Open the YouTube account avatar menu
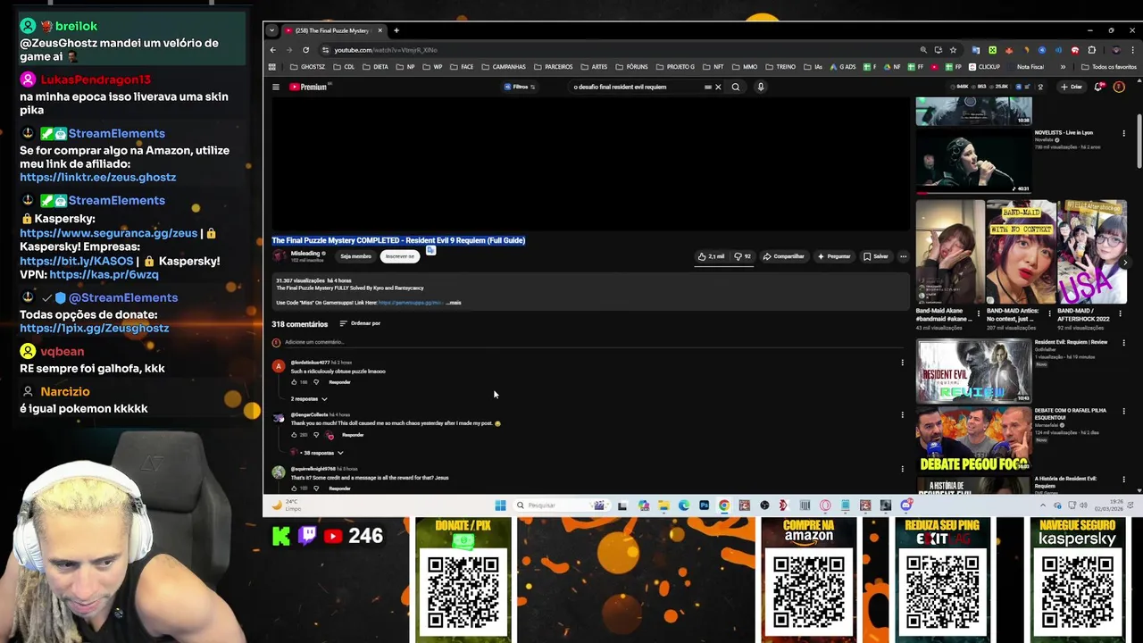The width and height of the screenshot is (1143, 643). click(x=1119, y=87)
